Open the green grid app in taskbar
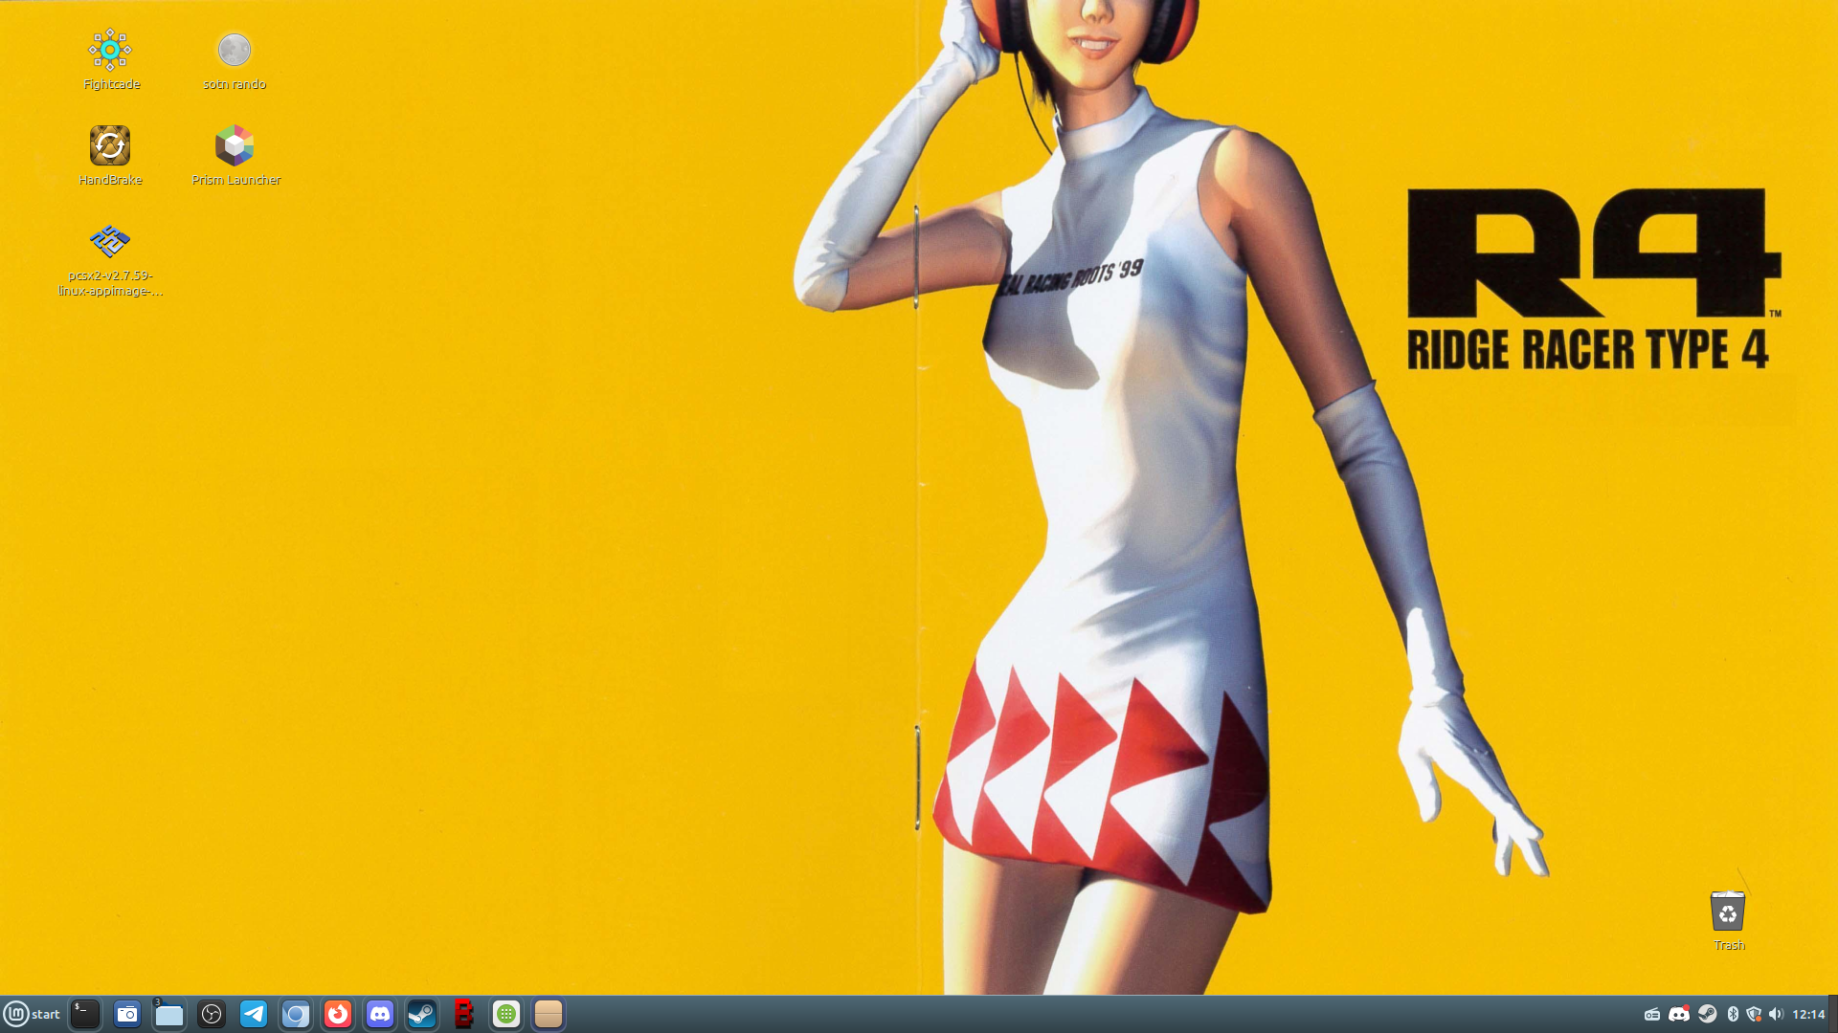The width and height of the screenshot is (1838, 1033). point(506,1014)
